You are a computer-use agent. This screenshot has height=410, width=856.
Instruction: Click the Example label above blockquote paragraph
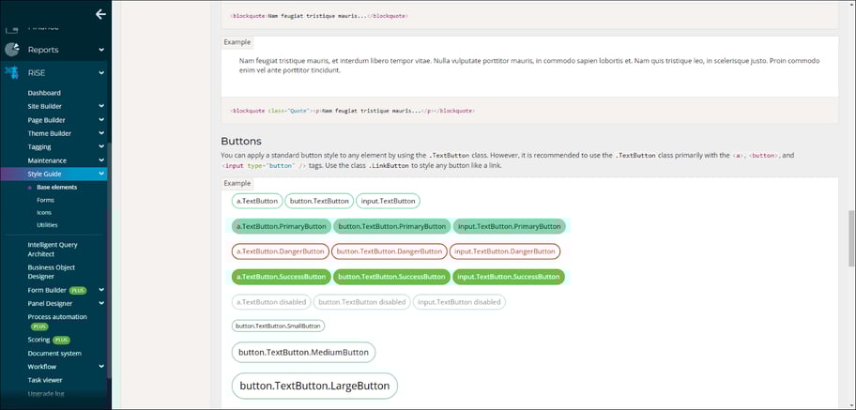click(x=237, y=42)
